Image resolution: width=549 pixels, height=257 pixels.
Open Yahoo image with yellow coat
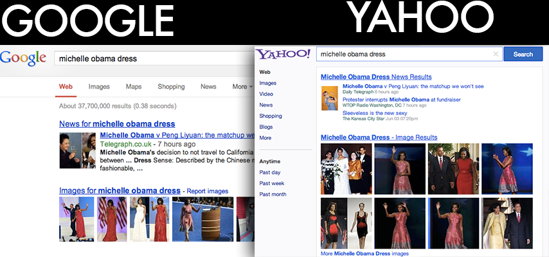(x=507, y=223)
